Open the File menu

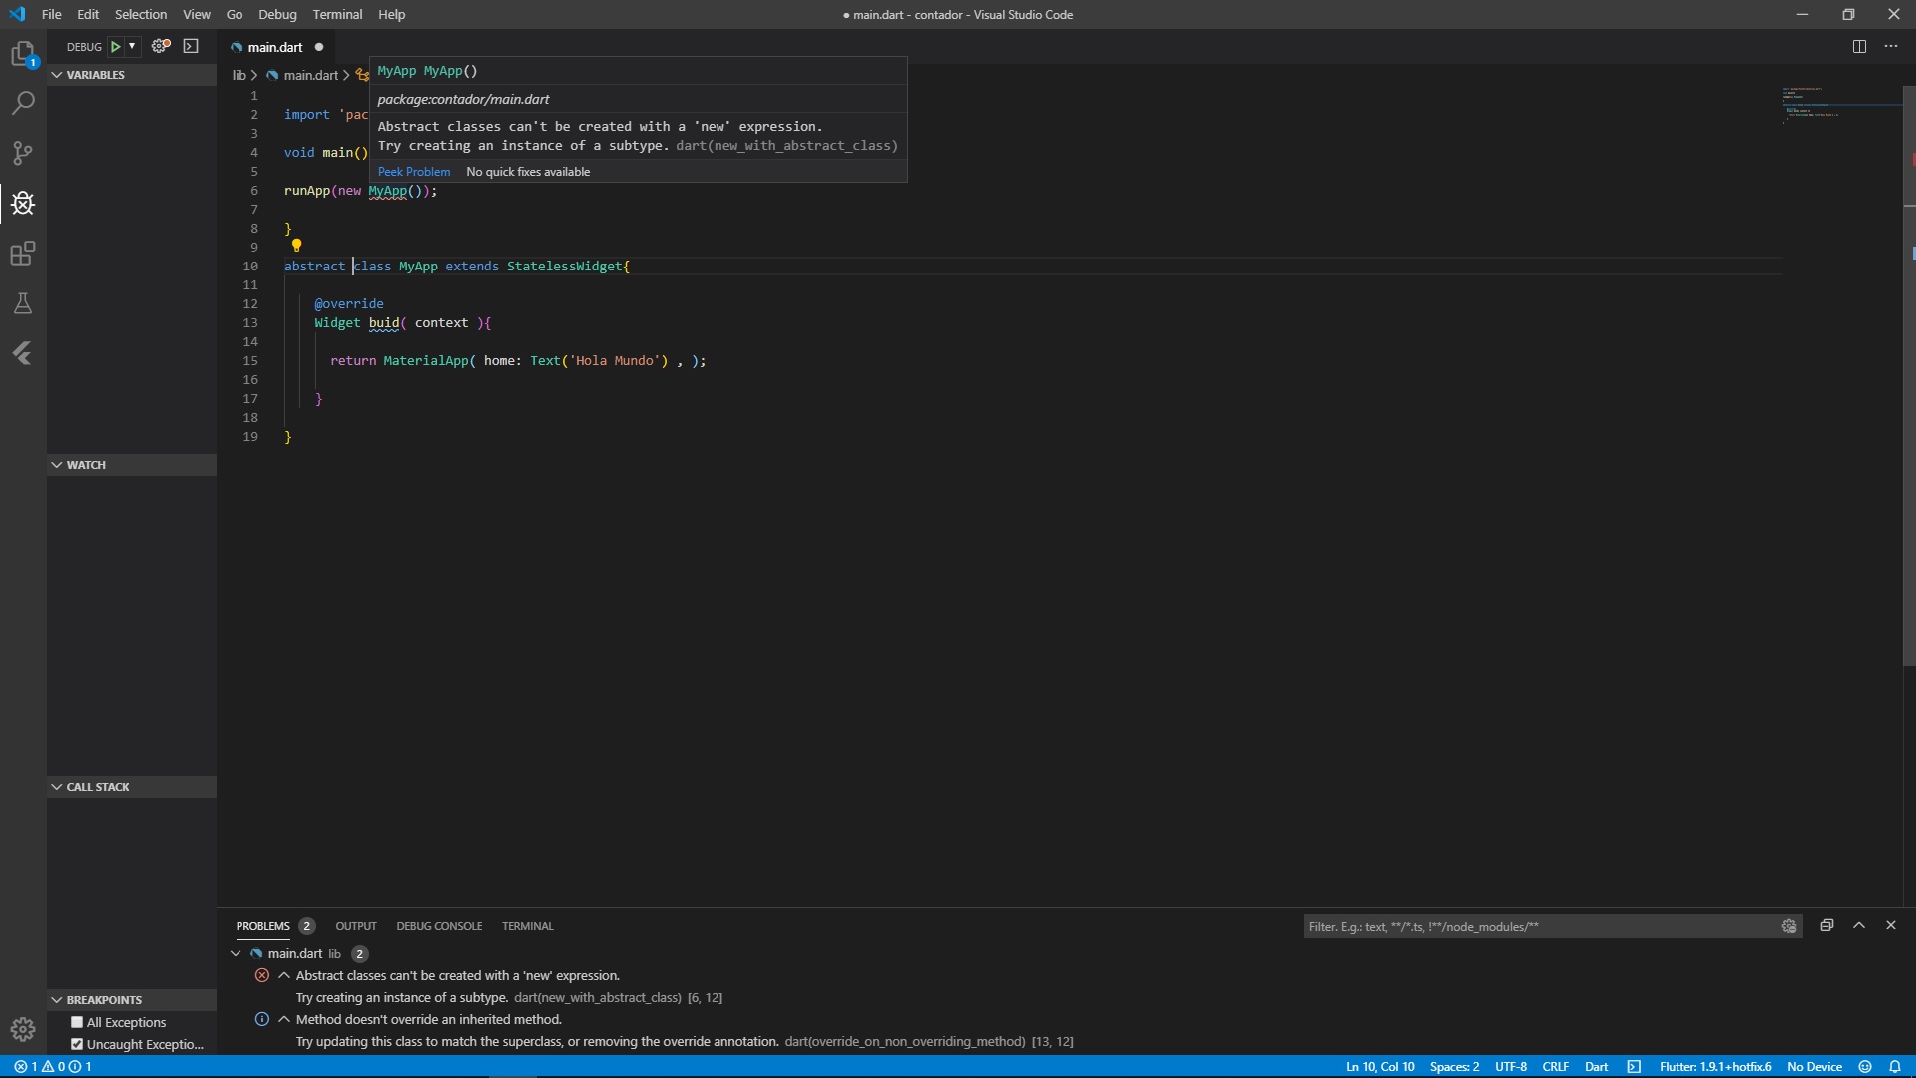[x=52, y=14]
